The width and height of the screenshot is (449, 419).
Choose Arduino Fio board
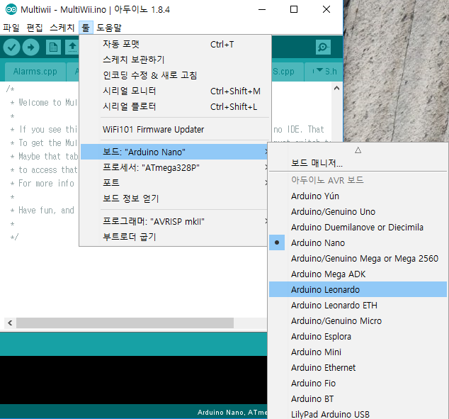click(358, 383)
